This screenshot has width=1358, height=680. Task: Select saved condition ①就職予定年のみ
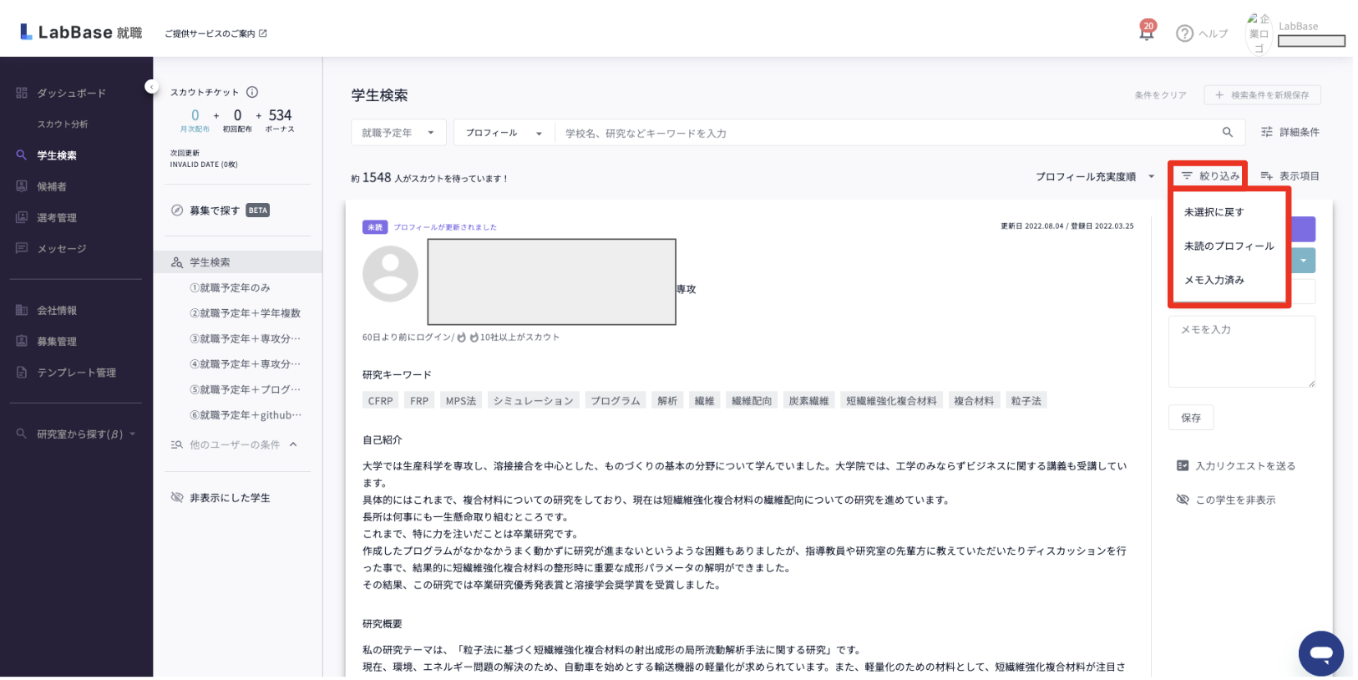click(230, 287)
